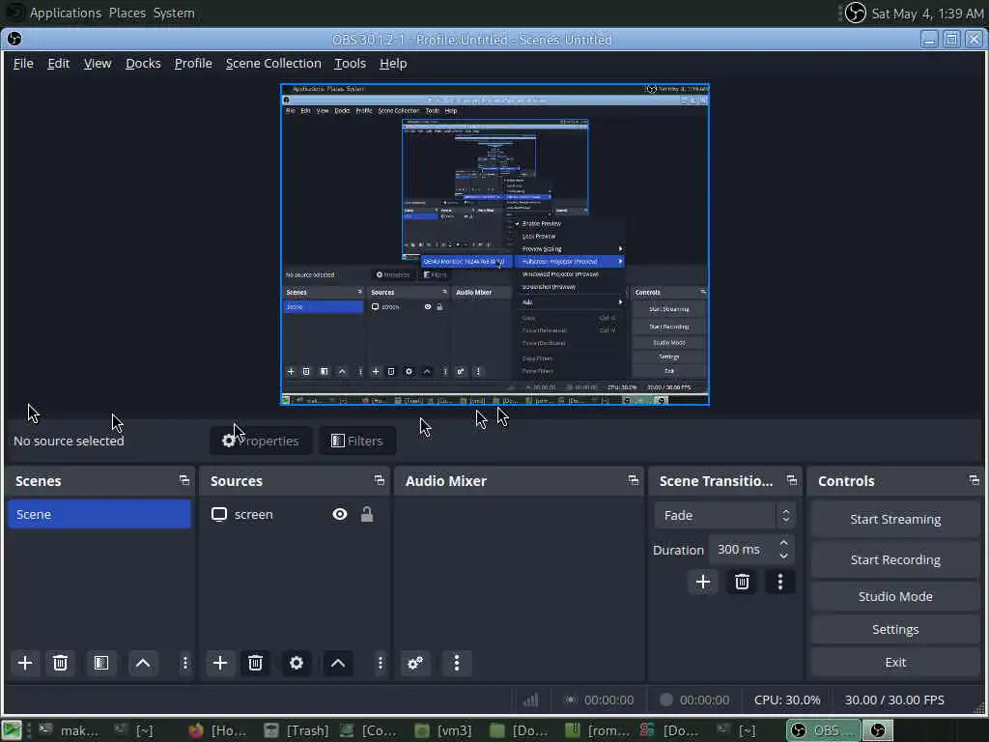This screenshot has width=989, height=742.
Task: Open advanced audio properties gears icon
Action: 415,663
